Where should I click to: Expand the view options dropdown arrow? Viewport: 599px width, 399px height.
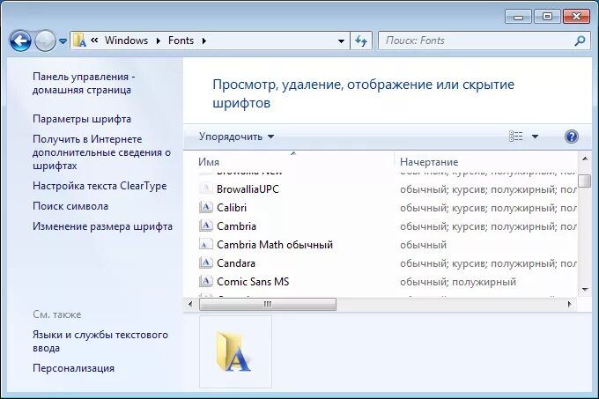(x=535, y=137)
